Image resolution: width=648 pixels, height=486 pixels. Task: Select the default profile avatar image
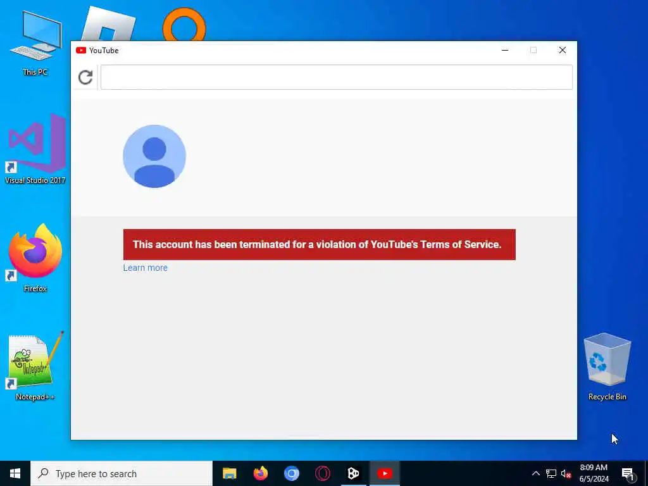(154, 156)
